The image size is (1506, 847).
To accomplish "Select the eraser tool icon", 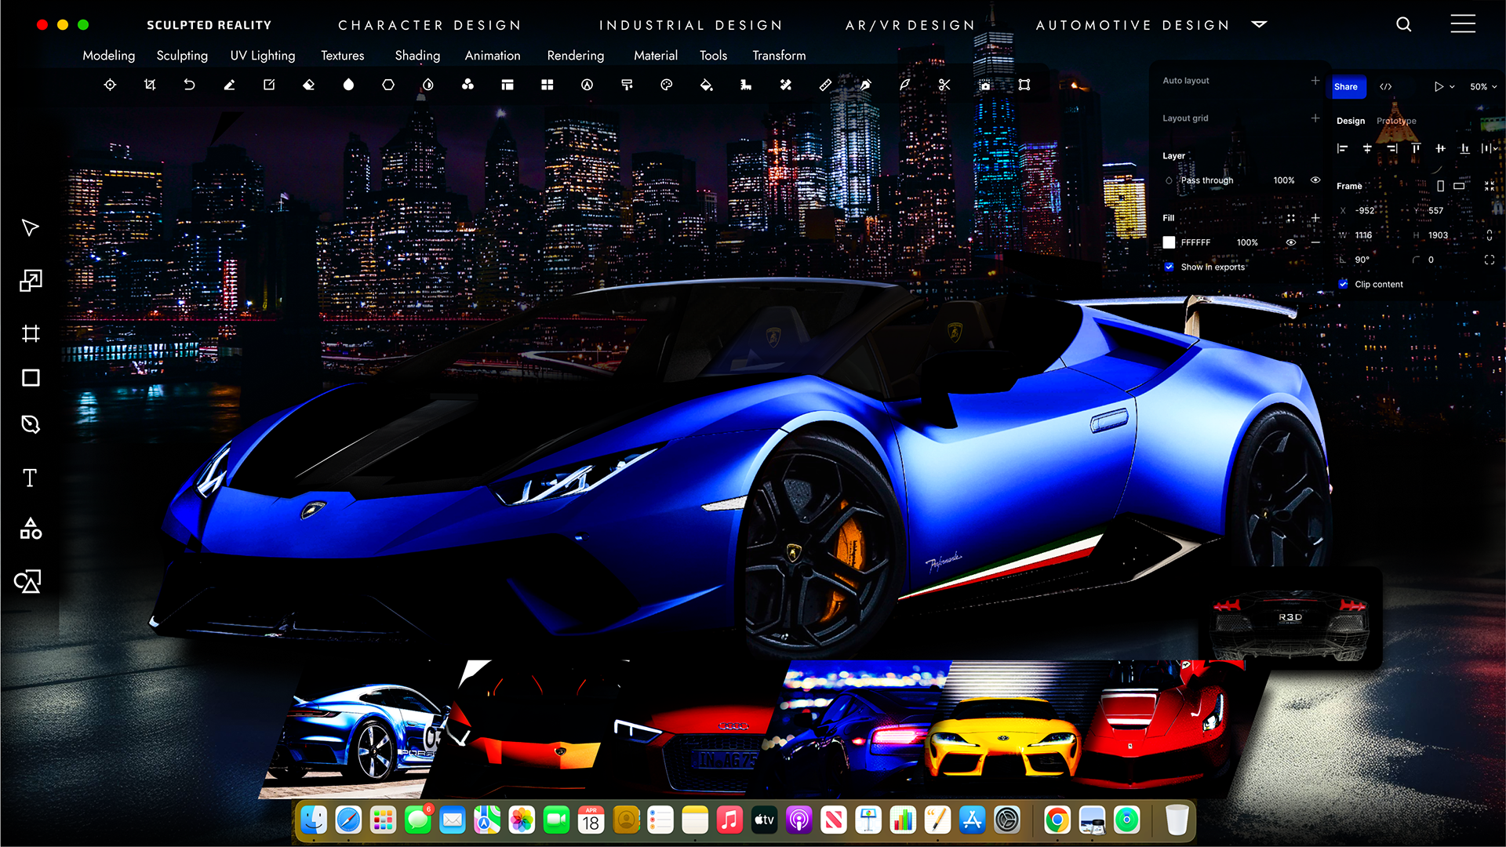I will pos(308,85).
